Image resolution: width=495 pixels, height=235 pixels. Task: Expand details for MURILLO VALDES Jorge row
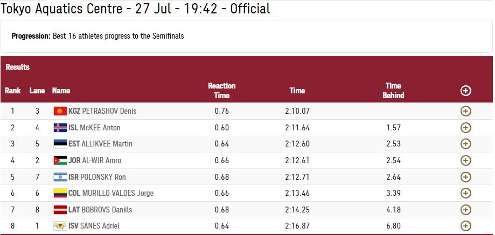tap(465, 193)
